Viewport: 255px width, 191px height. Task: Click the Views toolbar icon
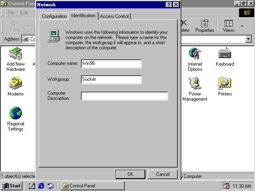pyautogui.click(x=229, y=23)
